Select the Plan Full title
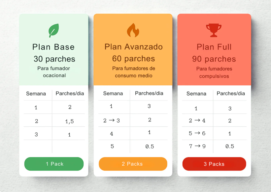Screen dimensions: 271x192 [x=214, y=47]
